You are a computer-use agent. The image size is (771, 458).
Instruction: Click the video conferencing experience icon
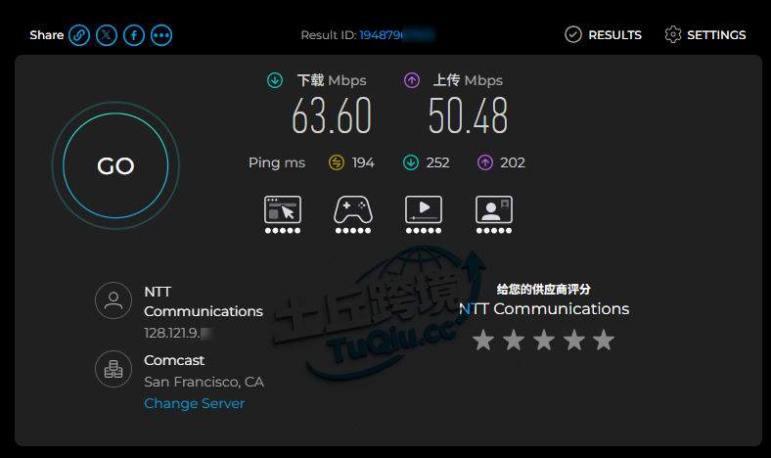pyautogui.click(x=494, y=214)
